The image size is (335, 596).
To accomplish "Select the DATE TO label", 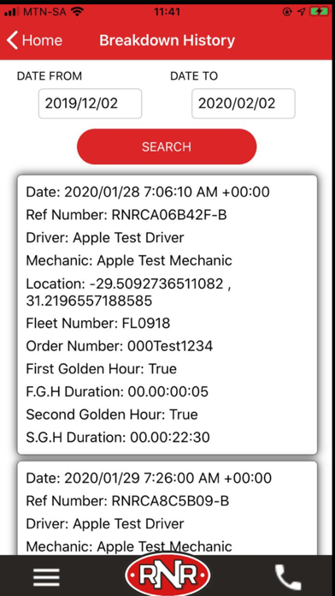I will pos(194,76).
